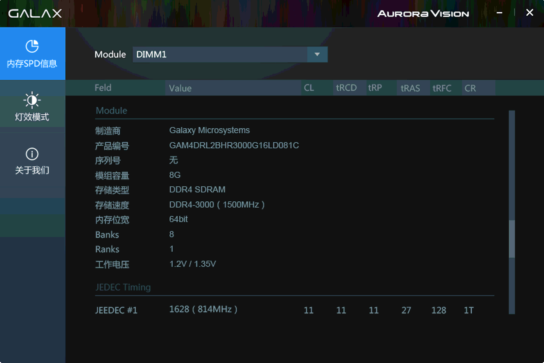
Task: Click the circled i info icon
Action: pos(32,154)
